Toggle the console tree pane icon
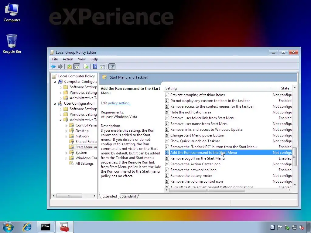This screenshot has width=311, height=233. pyautogui.click(x=77, y=66)
